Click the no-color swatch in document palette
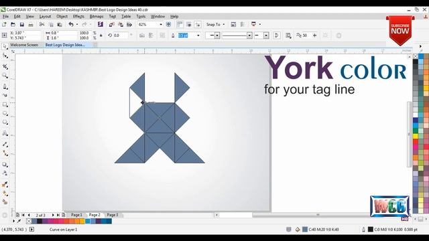This screenshot has height=241, width=429. tap(29, 221)
